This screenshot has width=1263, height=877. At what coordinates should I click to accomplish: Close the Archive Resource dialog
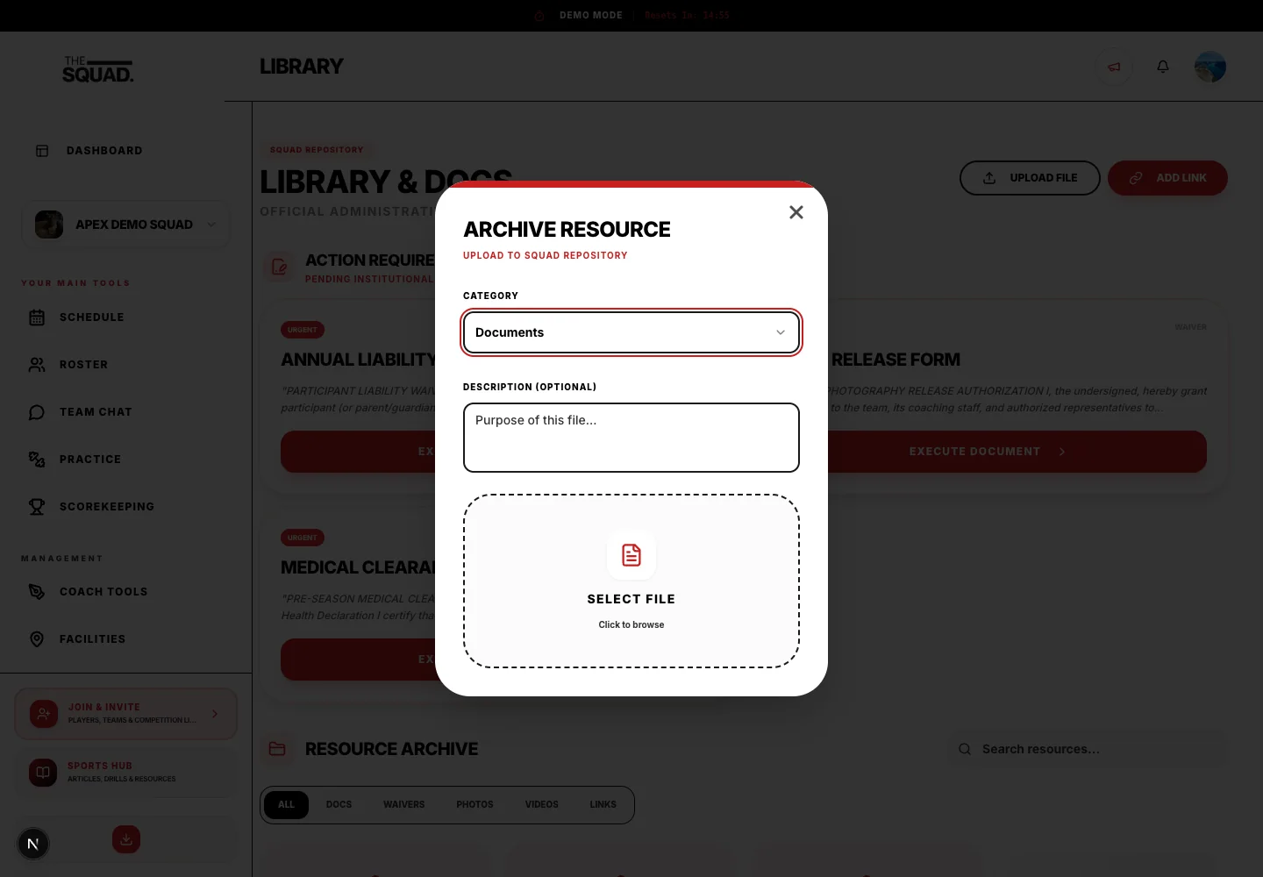coord(796,212)
